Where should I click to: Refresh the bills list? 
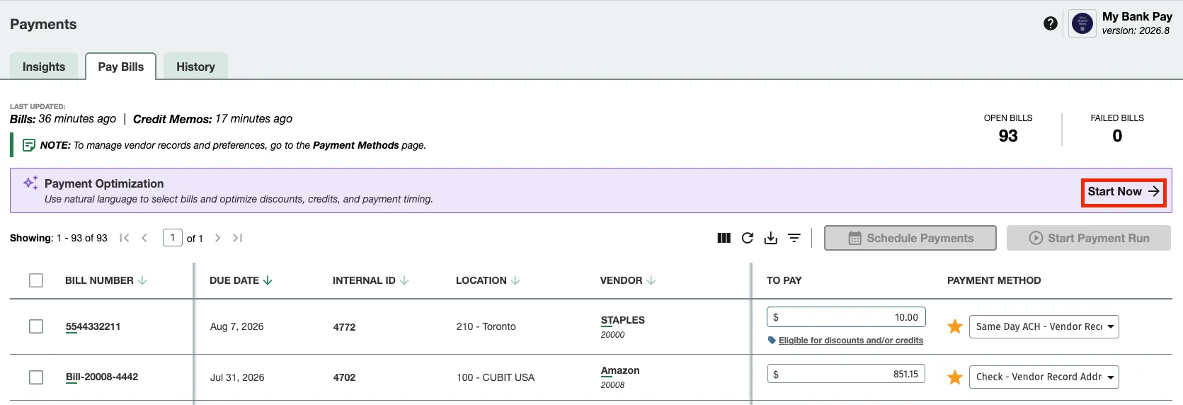[x=748, y=238]
